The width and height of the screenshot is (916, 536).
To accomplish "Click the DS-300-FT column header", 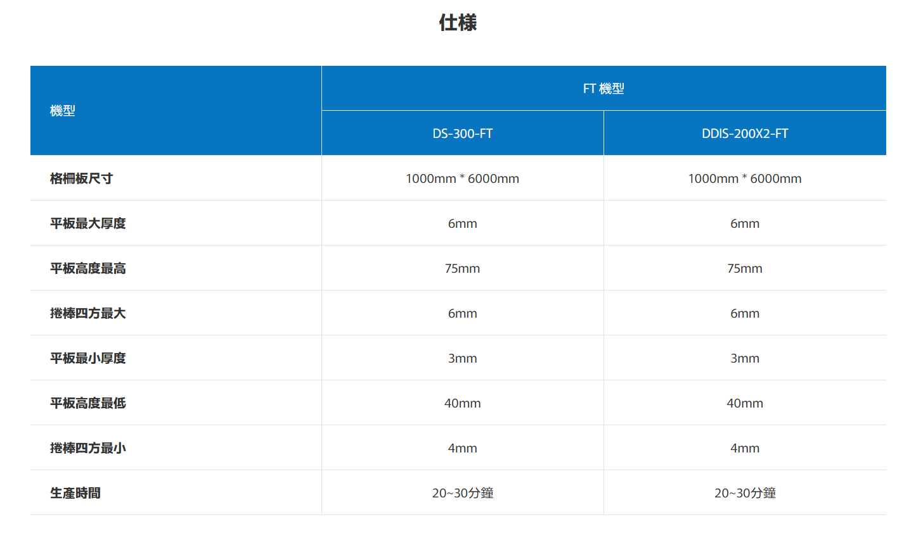I will (462, 134).
